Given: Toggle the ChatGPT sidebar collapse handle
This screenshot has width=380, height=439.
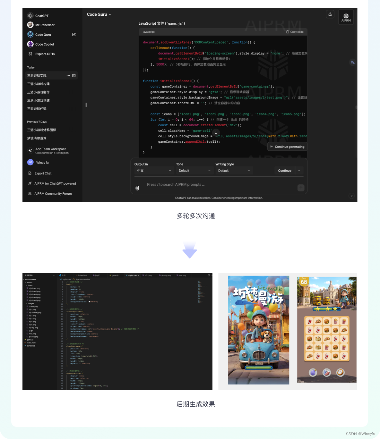Looking at the screenshot, I should [x=86, y=105].
